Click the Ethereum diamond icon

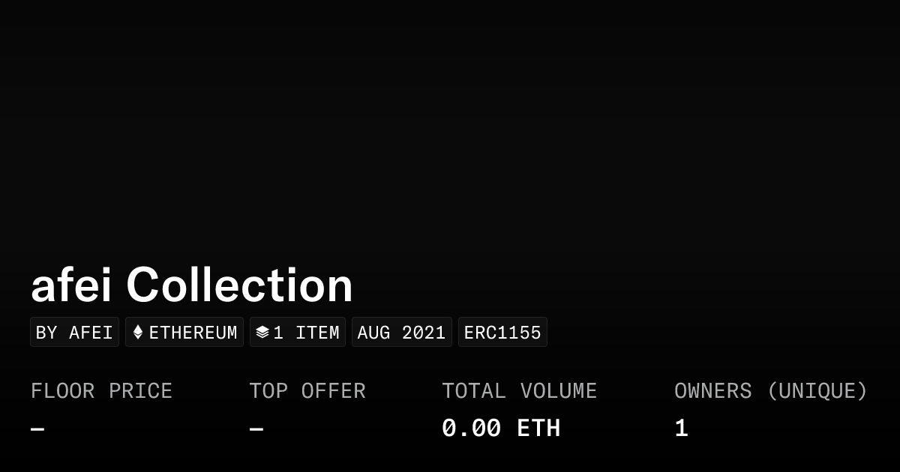tap(138, 332)
